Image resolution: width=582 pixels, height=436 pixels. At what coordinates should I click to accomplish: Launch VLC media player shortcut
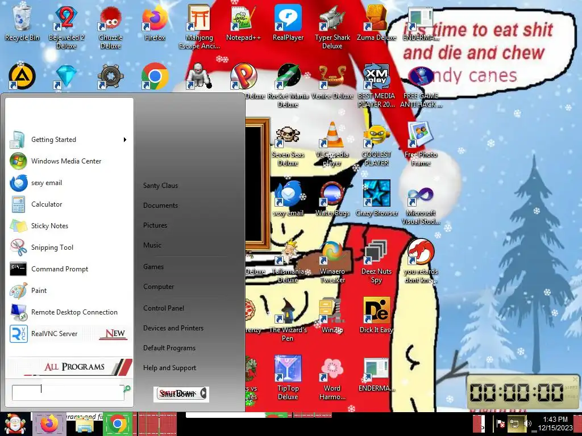pos(332,145)
